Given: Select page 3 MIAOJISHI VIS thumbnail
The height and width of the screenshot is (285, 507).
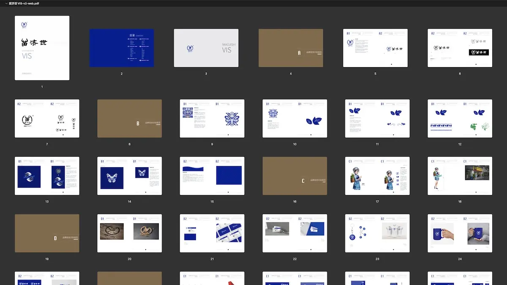Looking at the screenshot, I should tap(206, 48).
